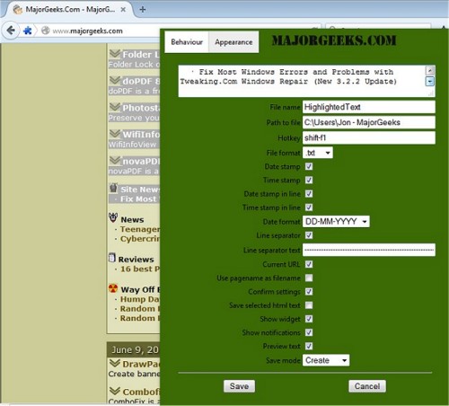Click the browser back arrow button
This screenshot has width=449, height=406.
click(x=11, y=31)
